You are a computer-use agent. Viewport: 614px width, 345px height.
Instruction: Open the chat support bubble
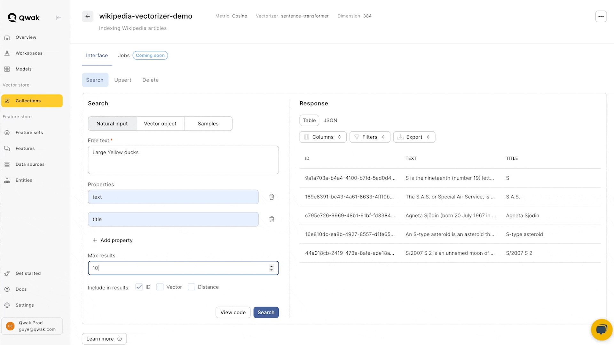(x=601, y=329)
